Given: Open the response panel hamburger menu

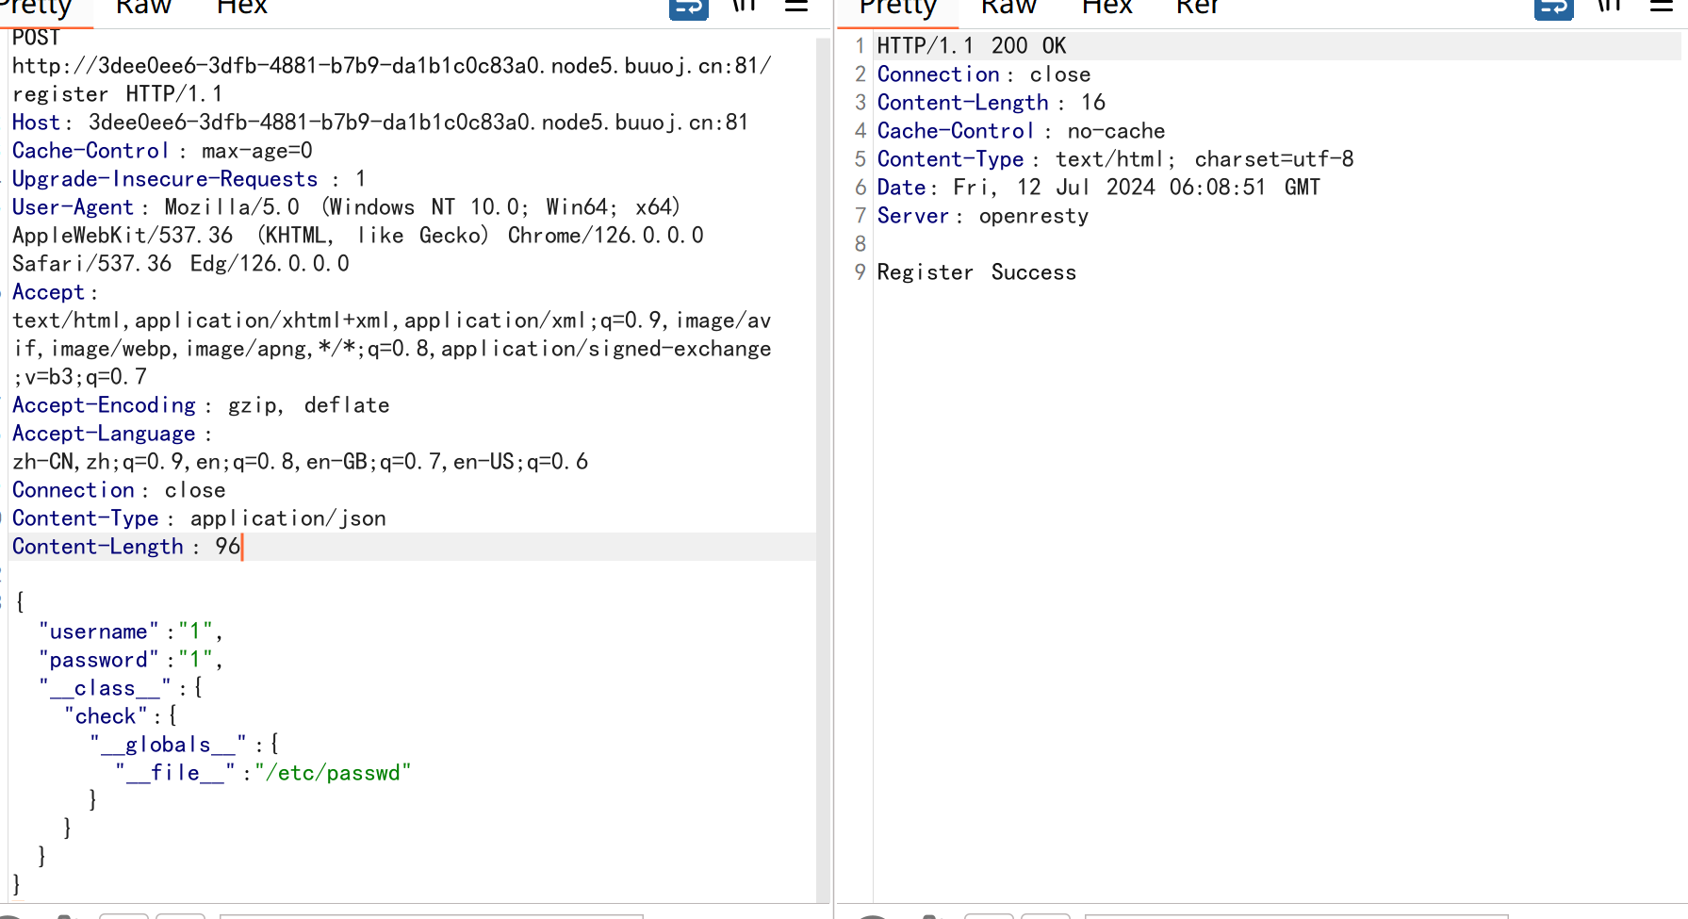Looking at the screenshot, I should pos(1662,6).
